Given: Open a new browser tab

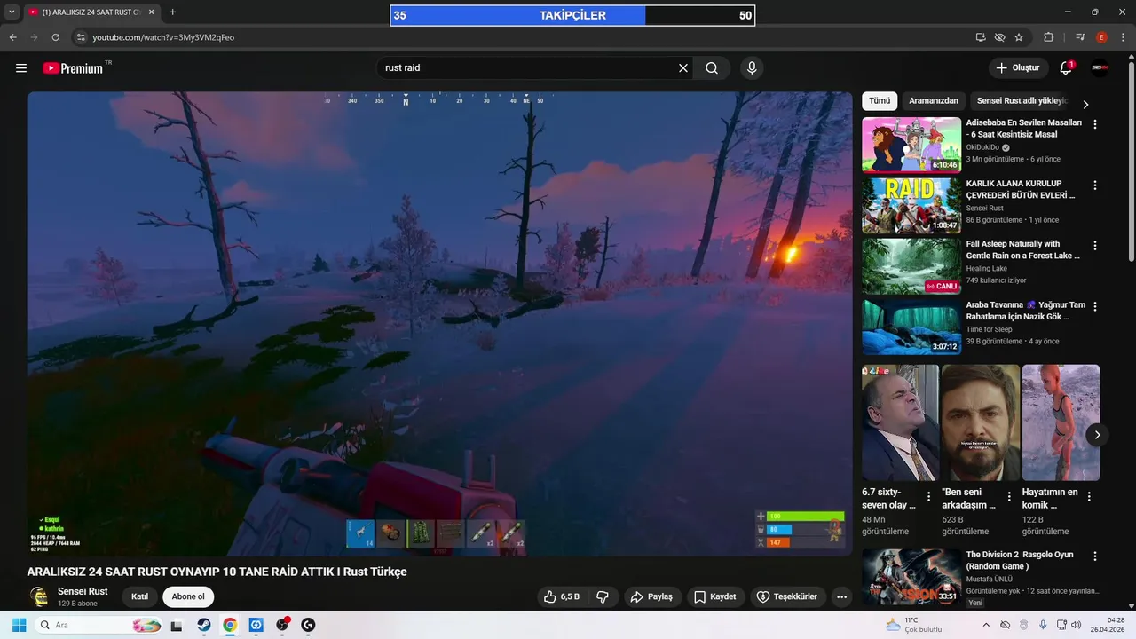Looking at the screenshot, I should pyautogui.click(x=172, y=12).
